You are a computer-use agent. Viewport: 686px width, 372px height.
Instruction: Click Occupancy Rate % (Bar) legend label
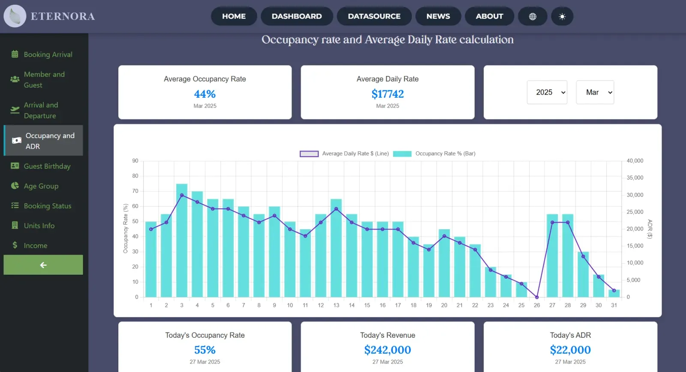[445, 153]
